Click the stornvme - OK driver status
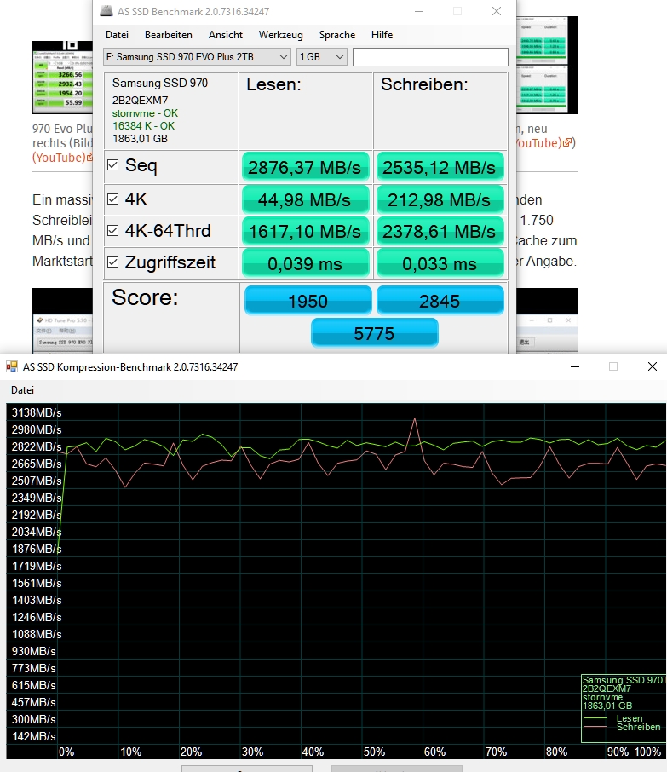The image size is (667, 772). tap(145, 113)
